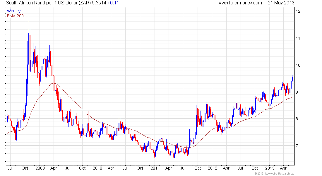Click the 2011 label on time axis
The height and width of the screenshot is (176, 322).
(155, 168)
